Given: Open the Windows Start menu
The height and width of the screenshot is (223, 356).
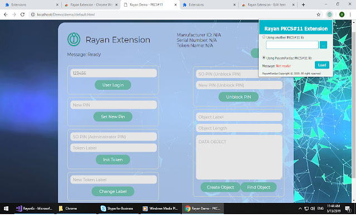Looking at the screenshot, I should click(x=6, y=209).
